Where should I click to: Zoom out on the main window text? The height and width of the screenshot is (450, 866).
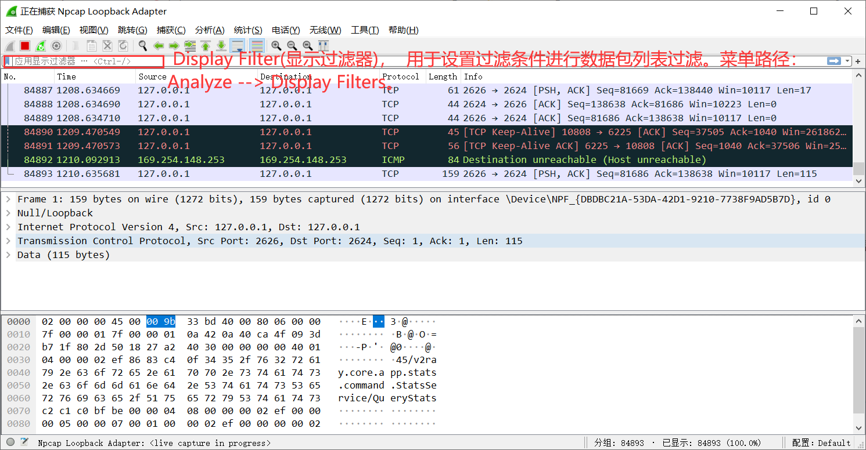point(292,46)
